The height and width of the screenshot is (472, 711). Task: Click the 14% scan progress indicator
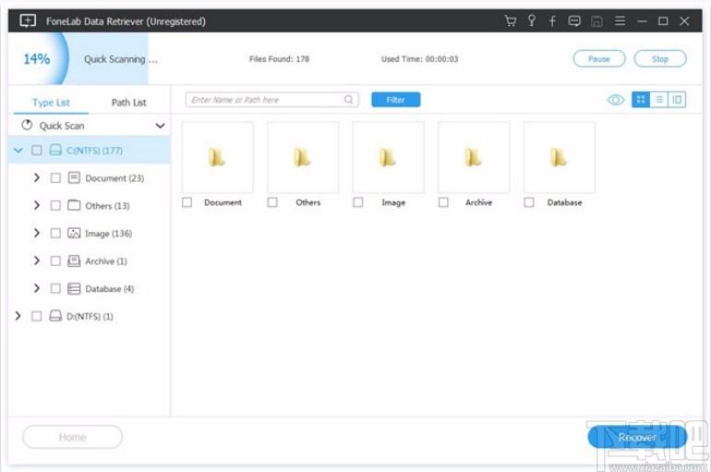point(37,58)
